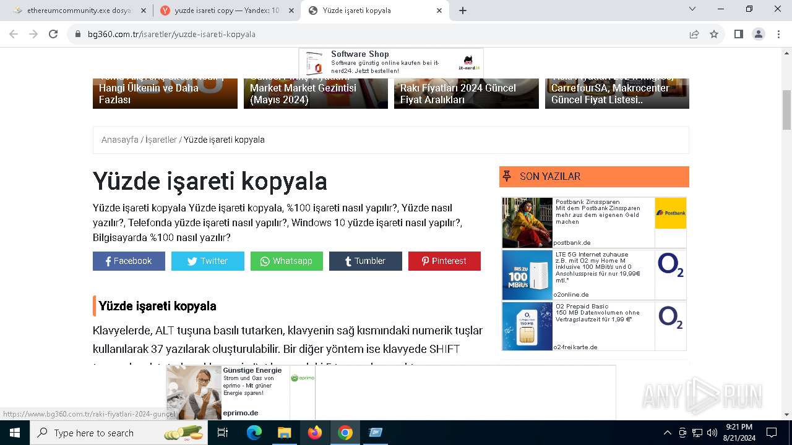Open a new tab with the plus icon
Screen dimensions: 792x445
point(463,11)
